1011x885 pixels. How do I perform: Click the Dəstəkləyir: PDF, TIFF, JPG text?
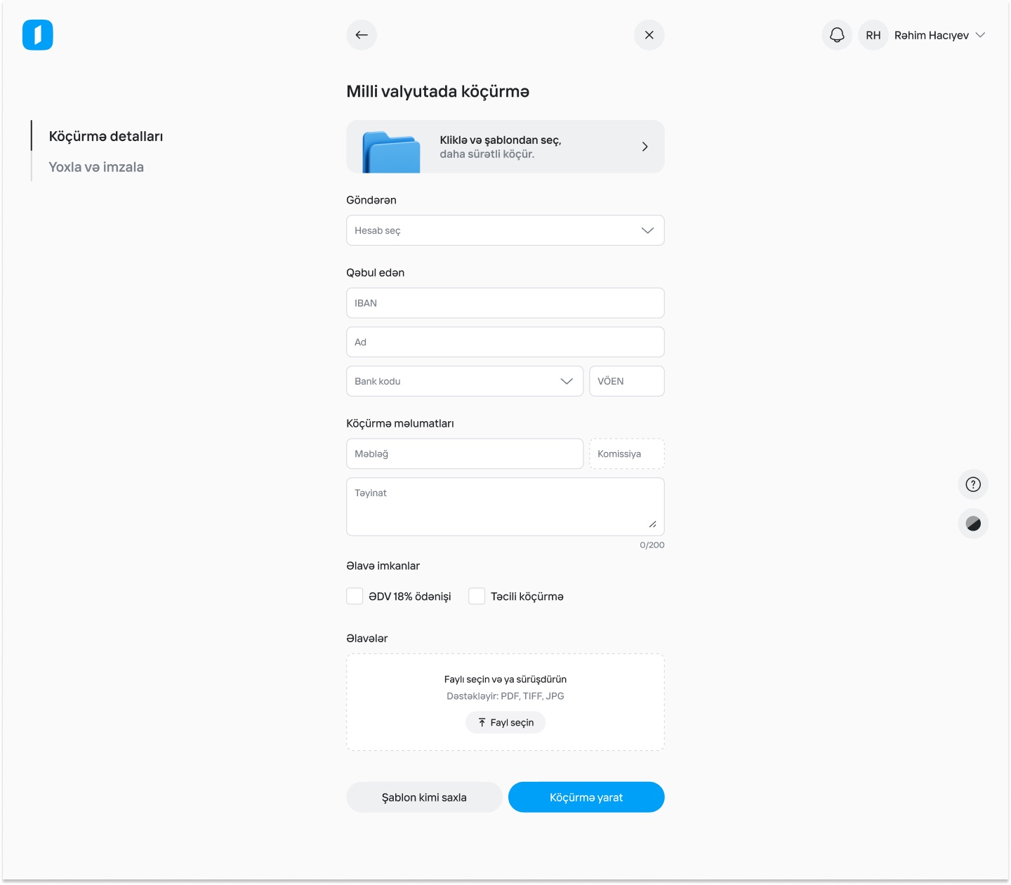(x=505, y=696)
